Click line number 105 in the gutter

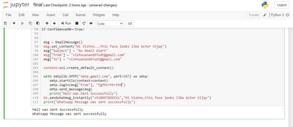click(36, 76)
